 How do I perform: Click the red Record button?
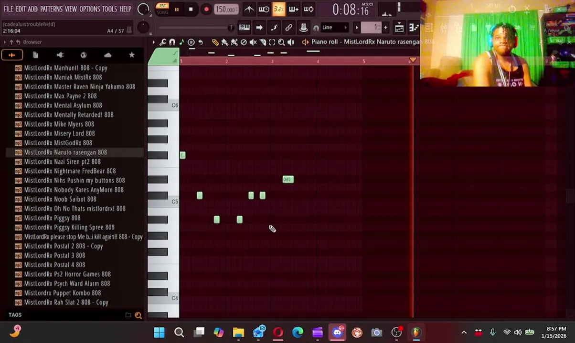click(x=206, y=9)
